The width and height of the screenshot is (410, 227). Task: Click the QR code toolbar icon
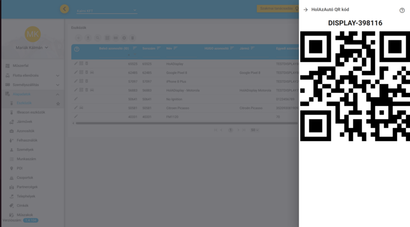(x=107, y=38)
